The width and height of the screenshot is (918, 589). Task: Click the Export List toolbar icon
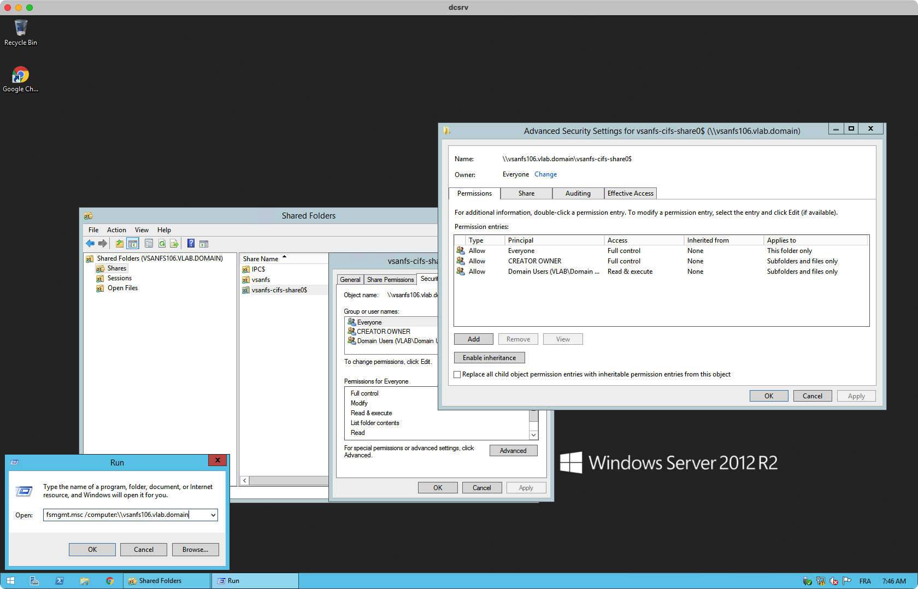tap(174, 244)
